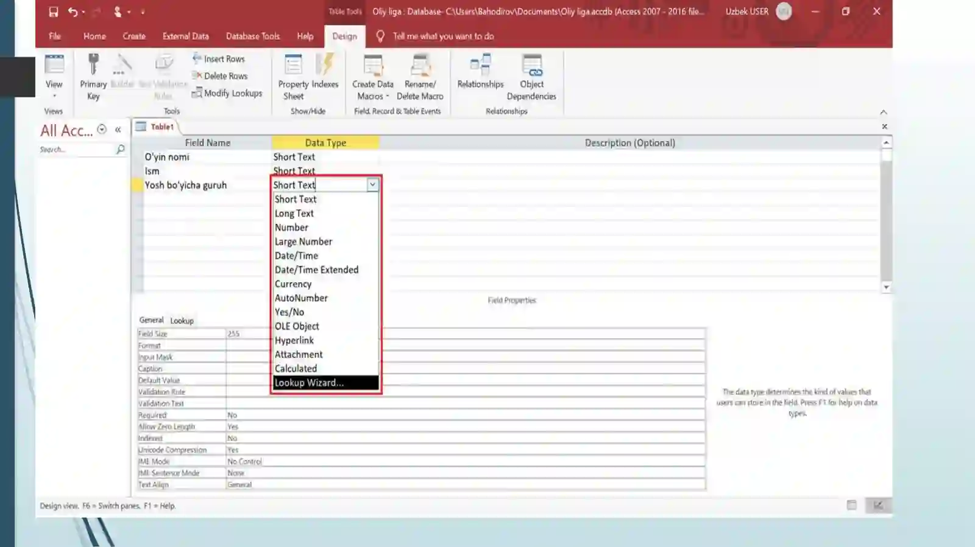Pick Date/Time data type

pyautogui.click(x=325, y=256)
